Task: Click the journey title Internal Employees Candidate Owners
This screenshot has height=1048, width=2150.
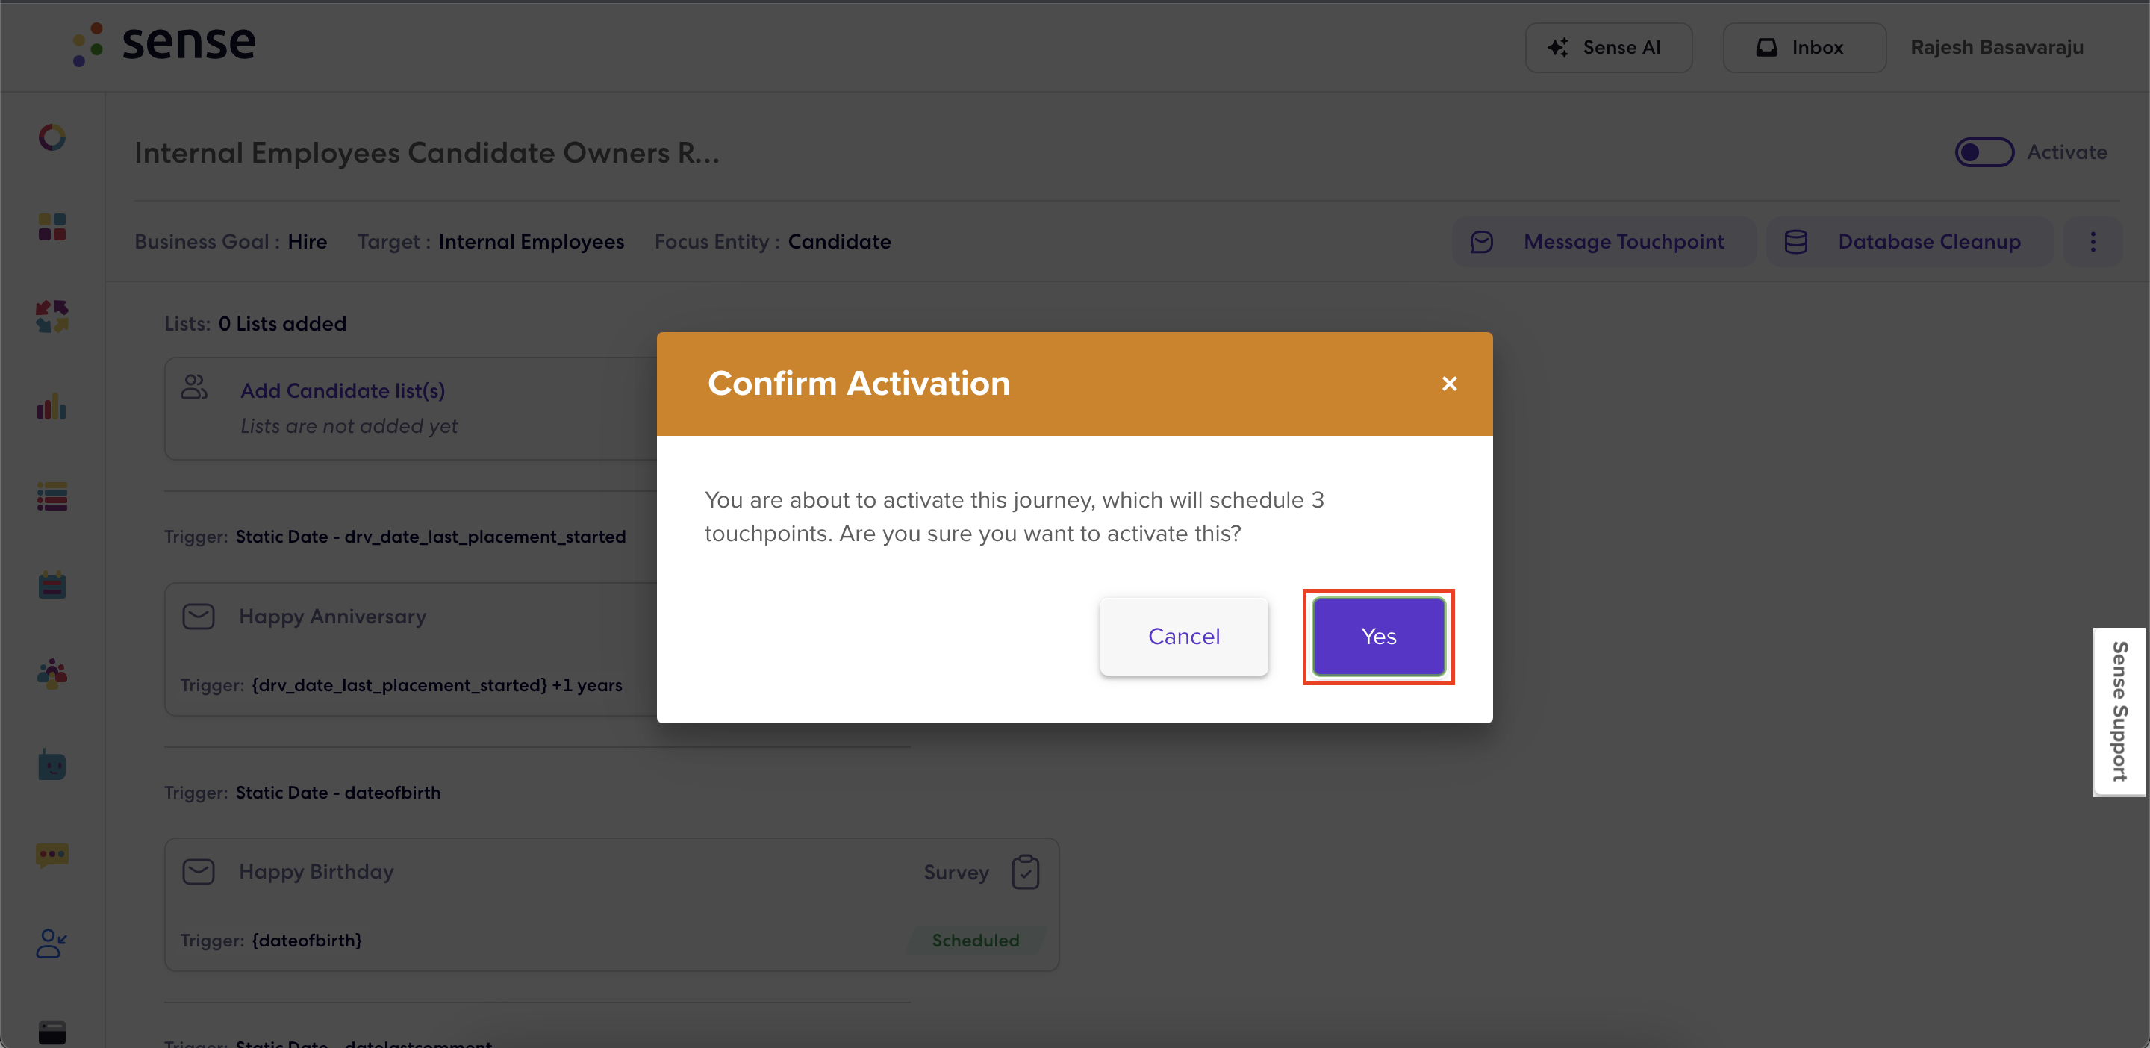Action: pyautogui.click(x=426, y=154)
